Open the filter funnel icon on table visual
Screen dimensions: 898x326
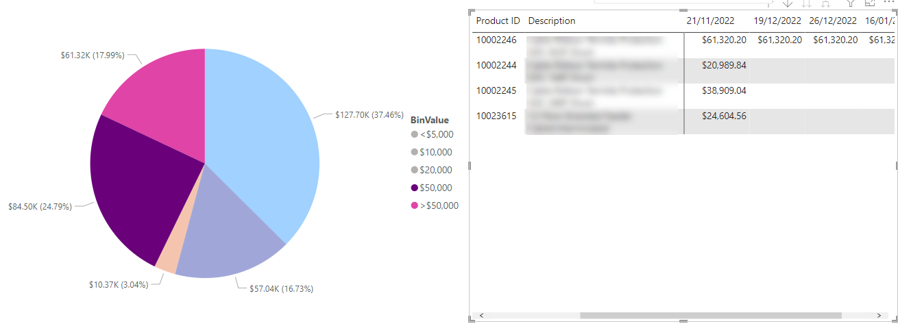[851, 3]
